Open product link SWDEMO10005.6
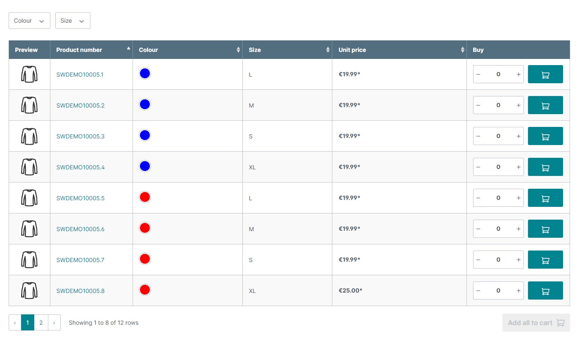Viewport: 580px width, 342px height. [x=80, y=229]
